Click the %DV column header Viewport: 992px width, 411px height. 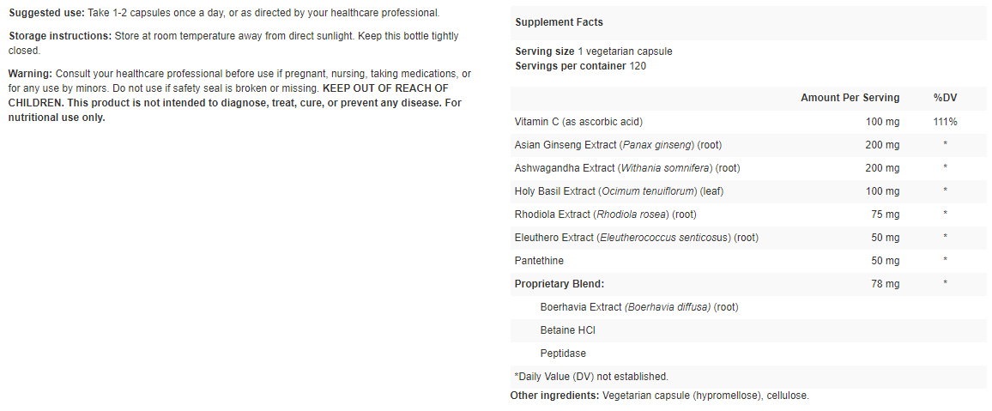pyautogui.click(x=945, y=98)
